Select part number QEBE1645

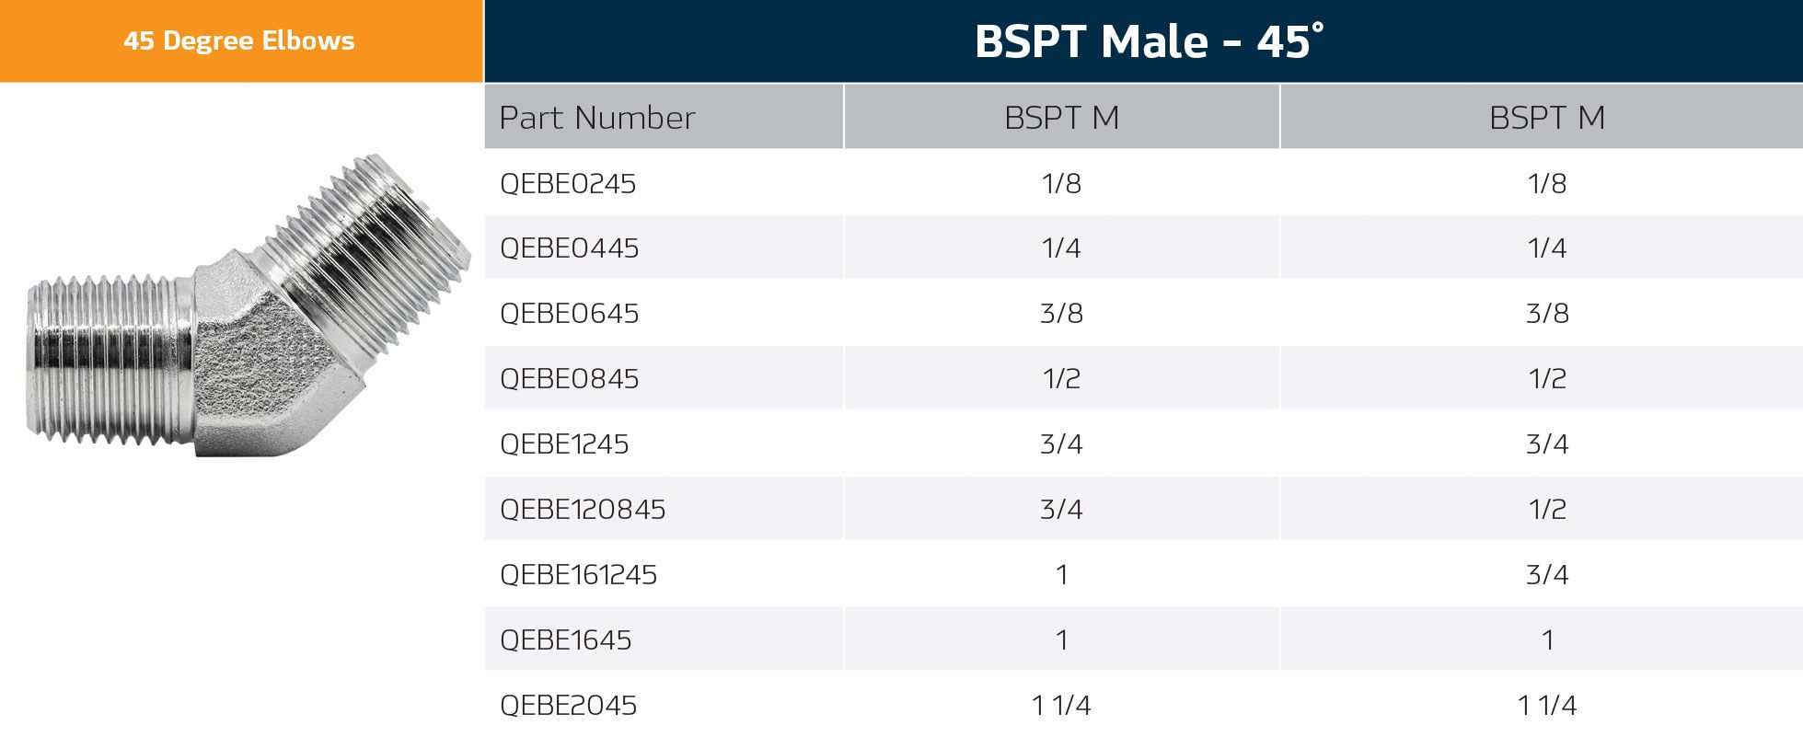point(565,640)
